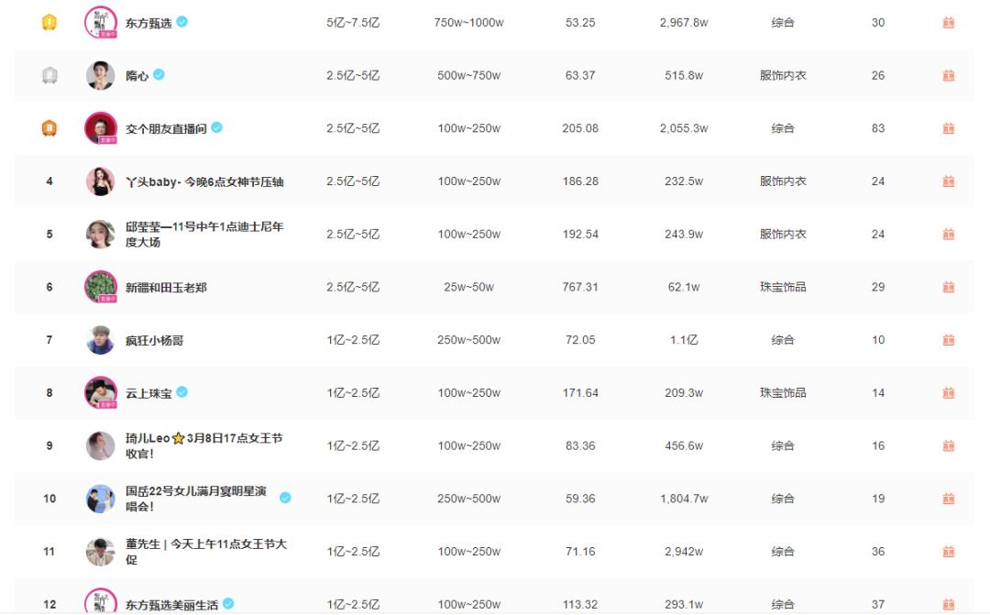Open the 隋心 profile avatar
This screenshot has width=990, height=615.
pyautogui.click(x=101, y=74)
